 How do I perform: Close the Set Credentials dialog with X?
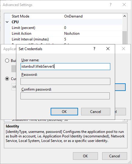pos(108,49)
